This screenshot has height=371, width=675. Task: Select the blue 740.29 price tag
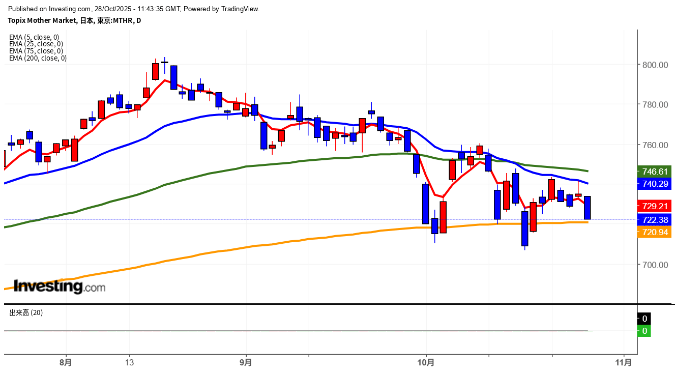[x=655, y=184]
